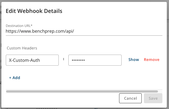
Task: Place cursor in benchprep.com/api/ URL text
Action: tap(40, 31)
